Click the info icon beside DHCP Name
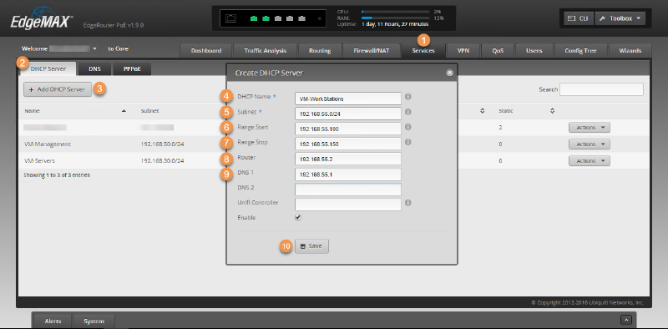Screen dimensions: 668x329 407,97
